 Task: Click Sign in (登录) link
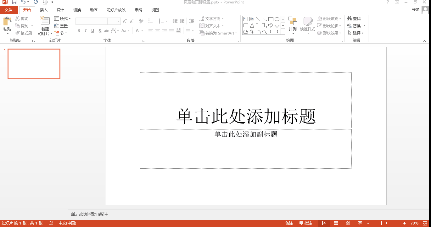pos(416,10)
